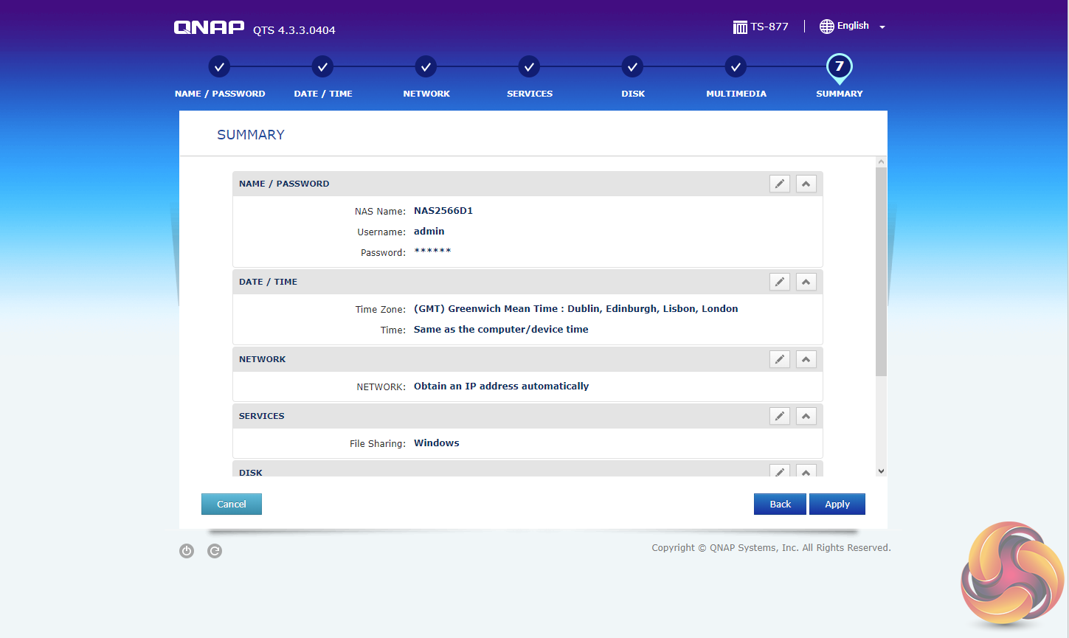This screenshot has height=638, width=1069.
Task: Collapse the Name / Password section
Action: (806, 184)
